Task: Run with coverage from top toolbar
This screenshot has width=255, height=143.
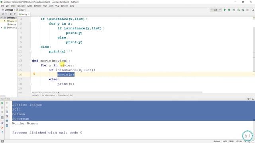Action: [234, 10]
